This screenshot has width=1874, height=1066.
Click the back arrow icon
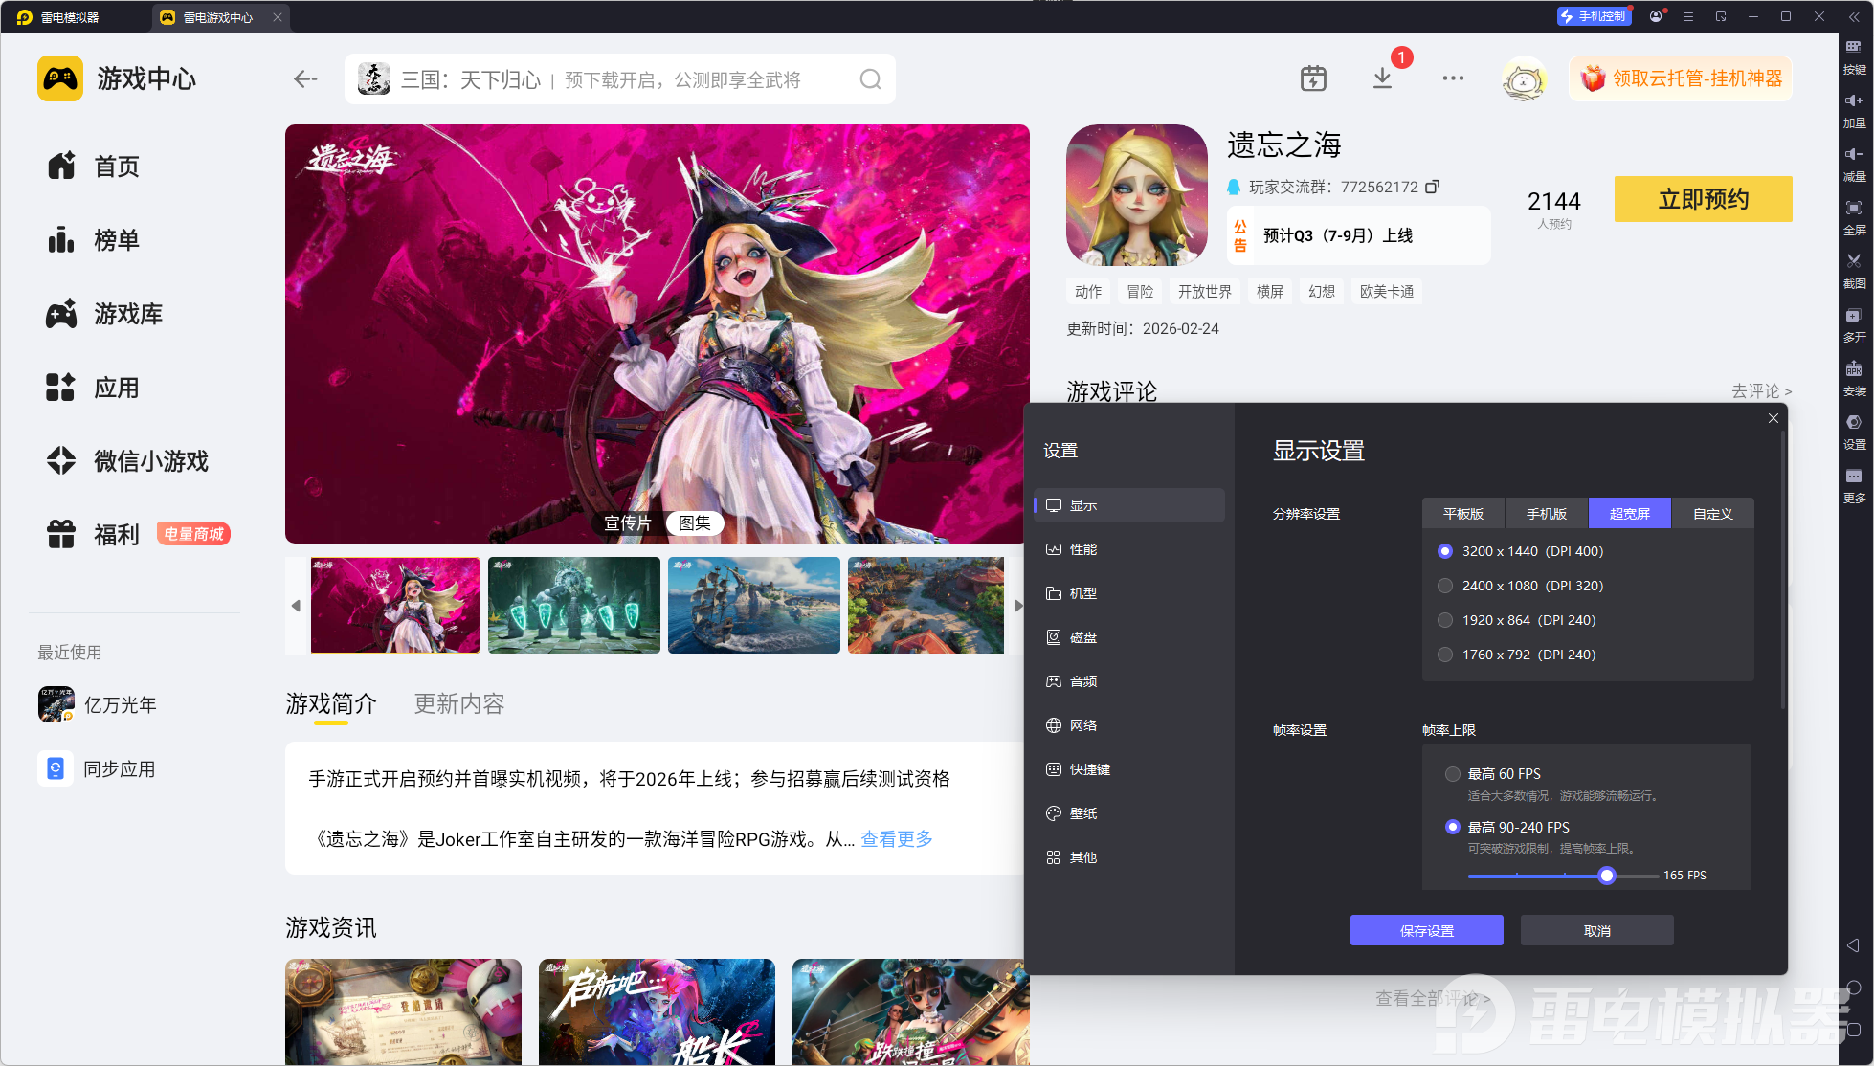pos(305,79)
